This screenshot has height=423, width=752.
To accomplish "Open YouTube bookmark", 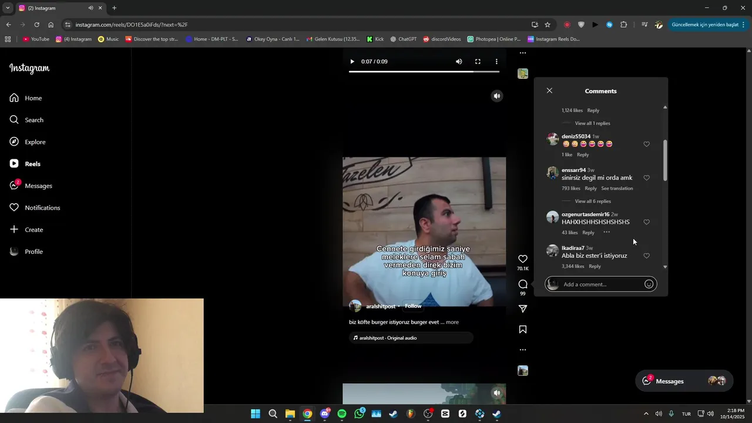I will tap(36, 39).
